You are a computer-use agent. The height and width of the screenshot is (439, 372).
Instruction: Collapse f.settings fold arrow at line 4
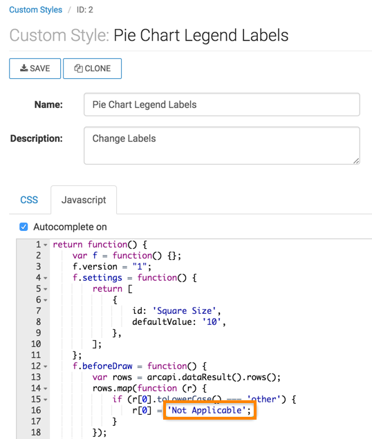[x=46, y=278]
